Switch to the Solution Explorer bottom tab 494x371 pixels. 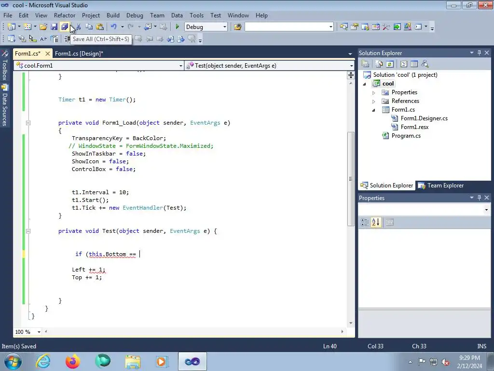pos(387,185)
